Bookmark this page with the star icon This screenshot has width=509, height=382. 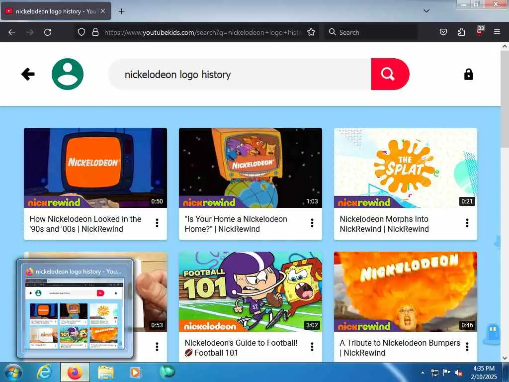[311, 32]
